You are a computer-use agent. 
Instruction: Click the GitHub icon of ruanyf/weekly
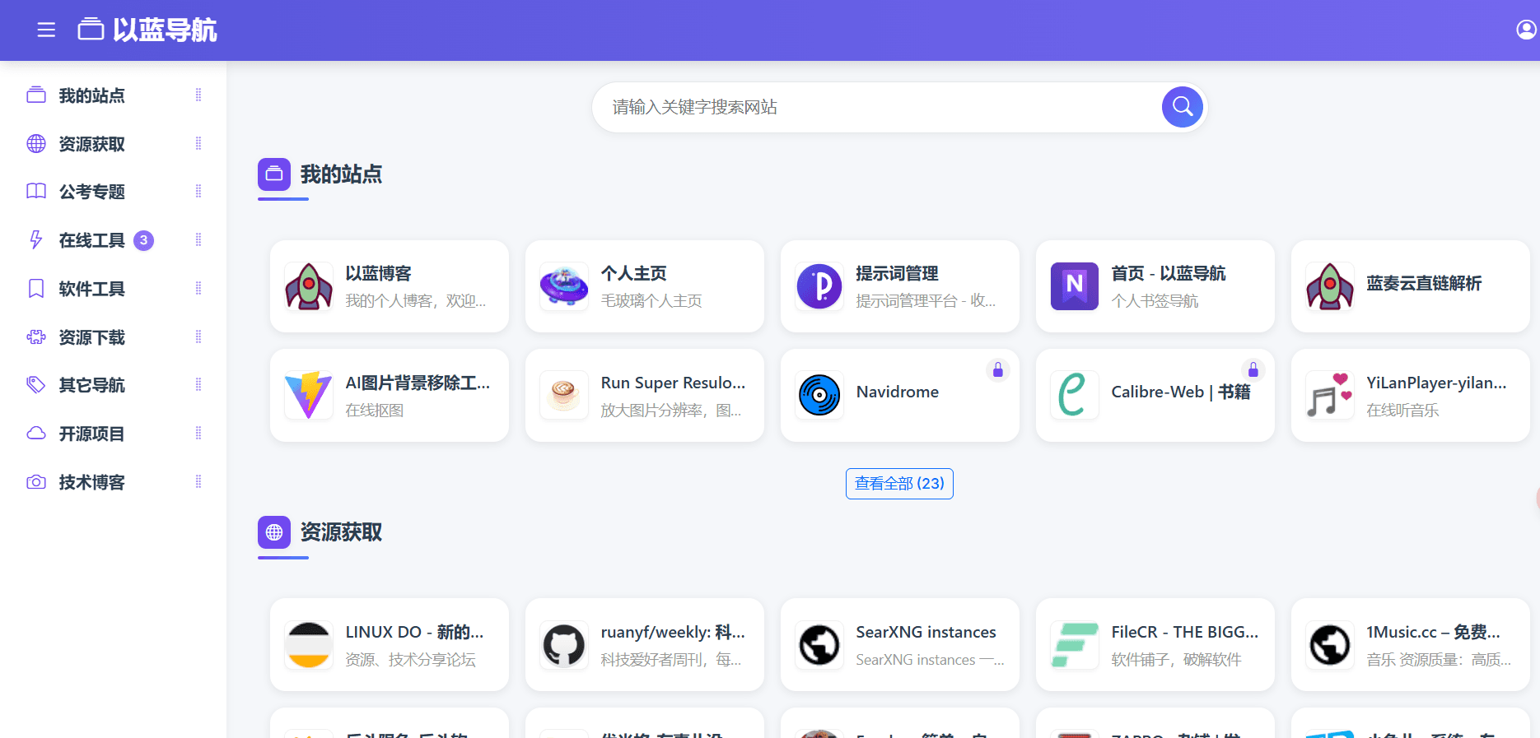(564, 645)
